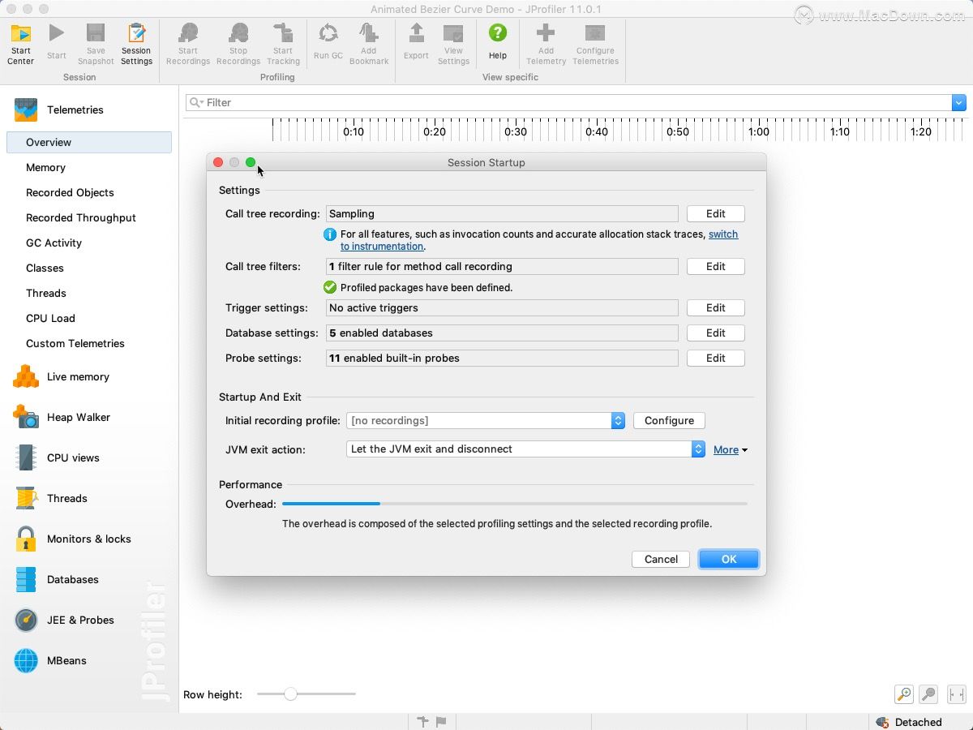
Task: Edit the Trigger settings
Action: [x=715, y=307]
